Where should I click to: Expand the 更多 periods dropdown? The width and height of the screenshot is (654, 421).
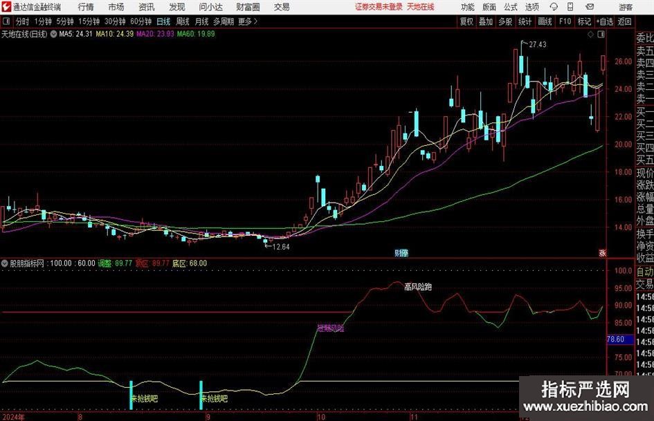click(x=247, y=21)
